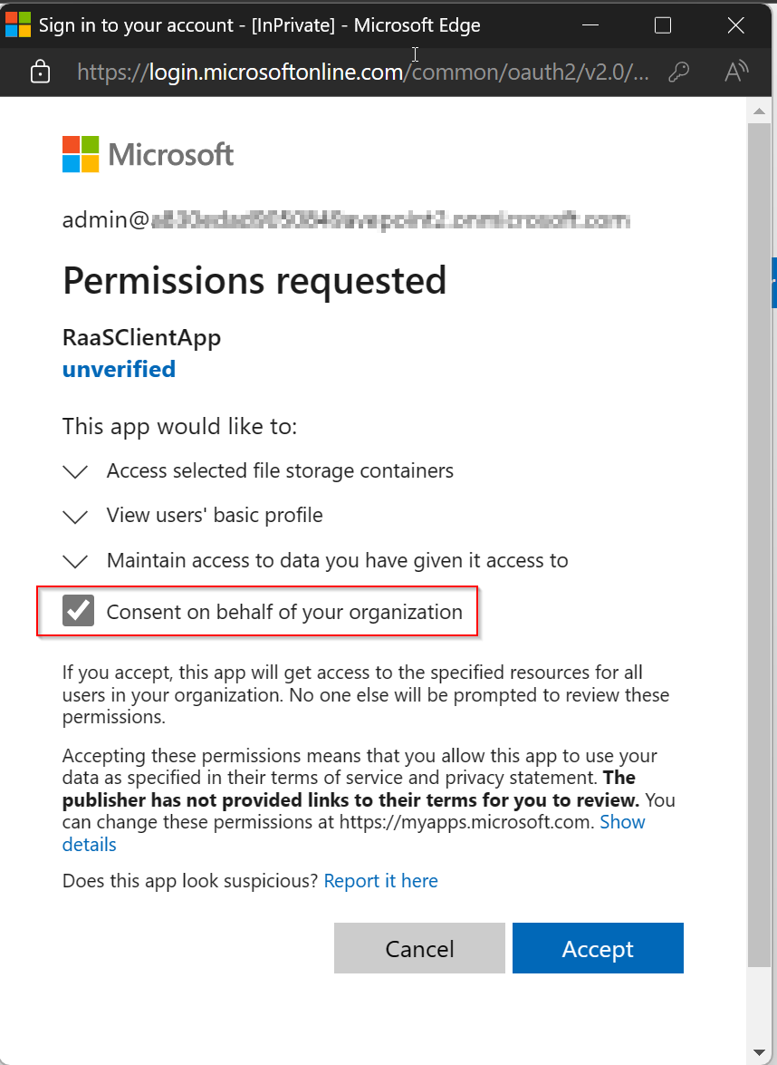The height and width of the screenshot is (1065, 777).
Task: Click the Cancel button
Action: point(419,948)
